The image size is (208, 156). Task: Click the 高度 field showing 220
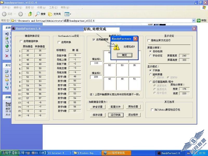tap(184, 94)
